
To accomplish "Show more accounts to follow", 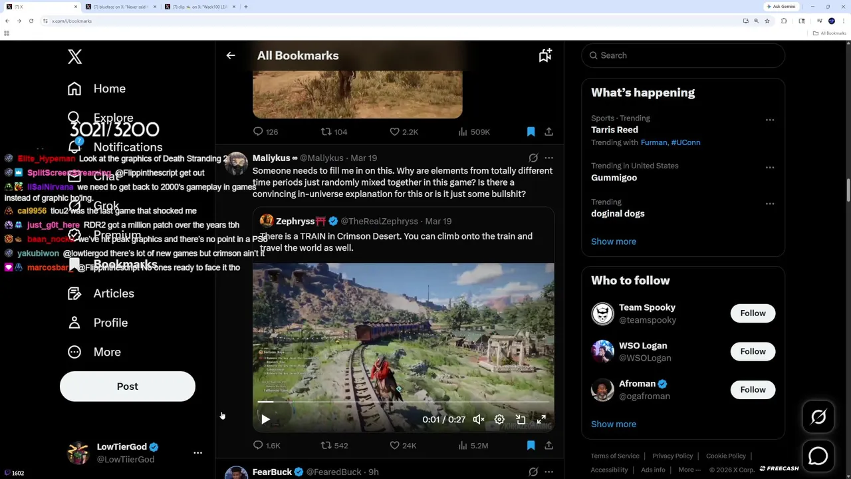I will click(613, 424).
